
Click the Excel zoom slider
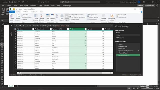148,88
